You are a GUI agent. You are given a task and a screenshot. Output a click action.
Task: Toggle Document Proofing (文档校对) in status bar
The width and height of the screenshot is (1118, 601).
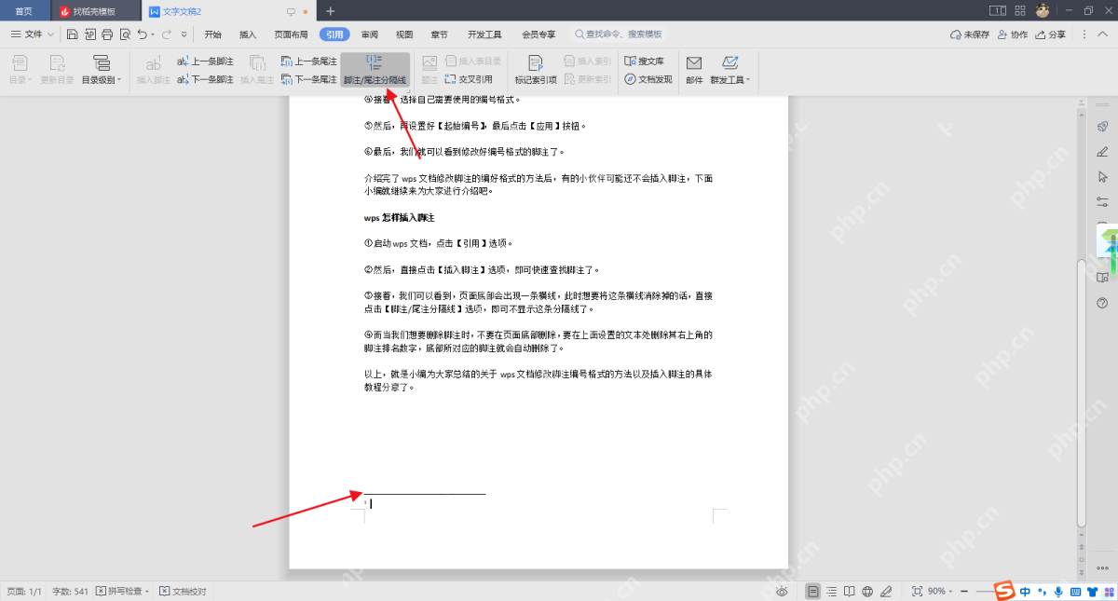(183, 592)
